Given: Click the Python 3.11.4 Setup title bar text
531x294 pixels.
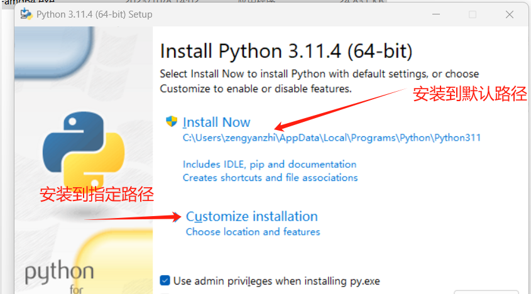Looking at the screenshot, I should pos(94,14).
